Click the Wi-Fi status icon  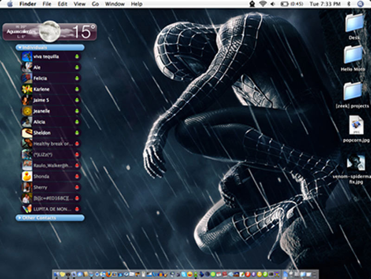(262, 4)
